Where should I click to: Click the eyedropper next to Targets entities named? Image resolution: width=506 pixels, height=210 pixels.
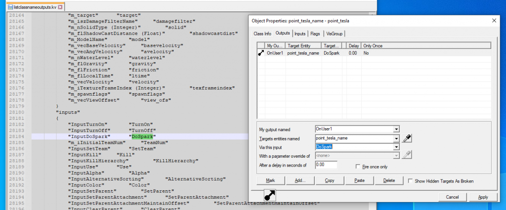click(407, 138)
